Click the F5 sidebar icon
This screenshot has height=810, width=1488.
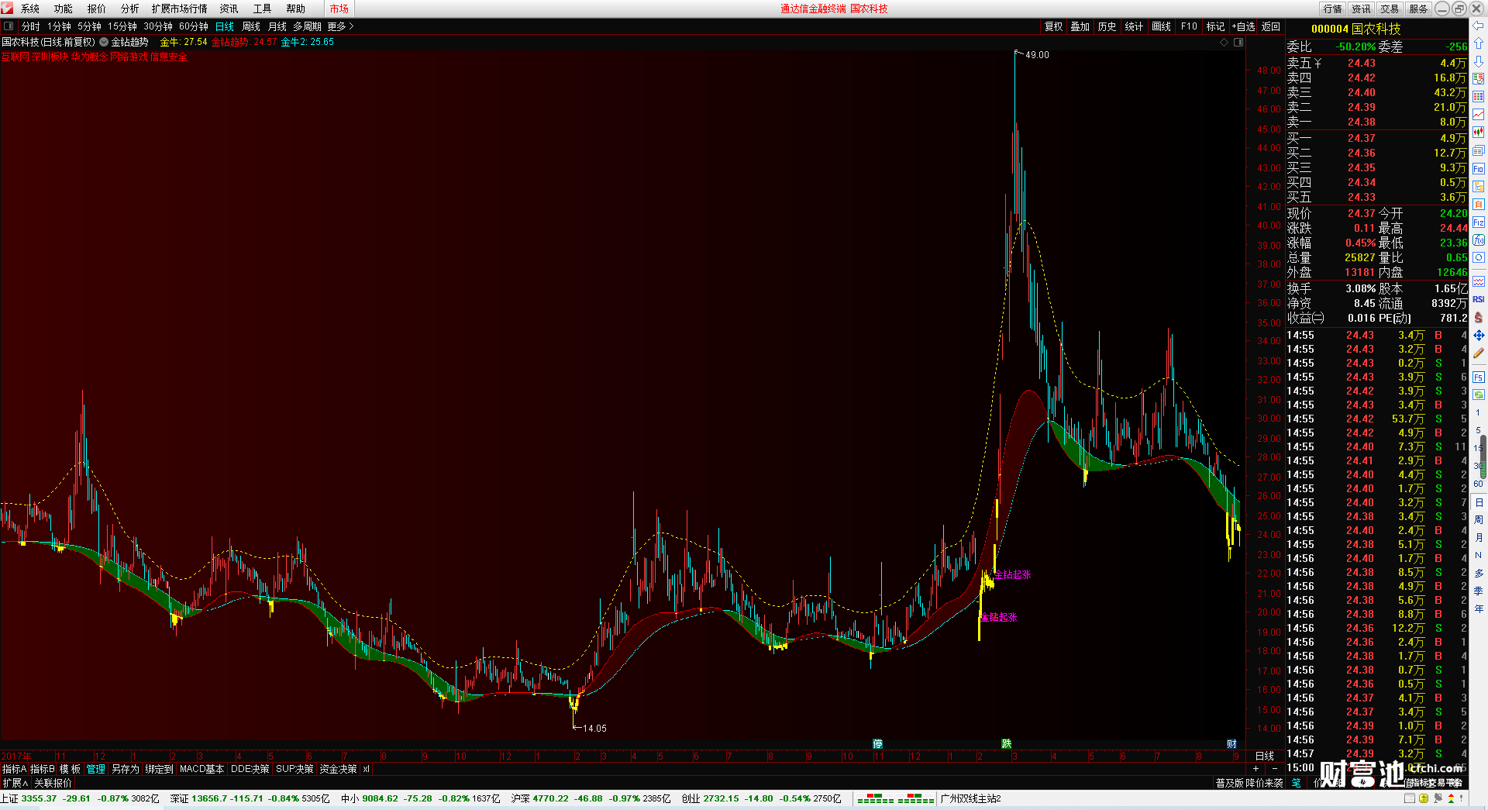[1478, 377]
